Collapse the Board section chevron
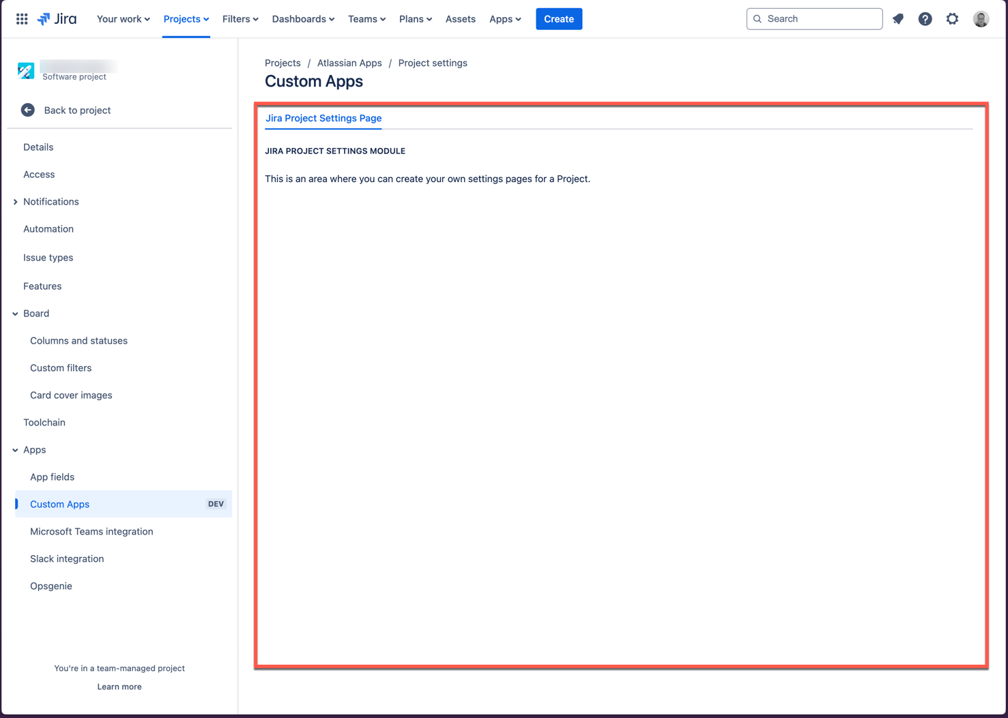Image resolution: width=1008 pixels, height=718 pixels. pyautogui.click(x=15, y=314)
